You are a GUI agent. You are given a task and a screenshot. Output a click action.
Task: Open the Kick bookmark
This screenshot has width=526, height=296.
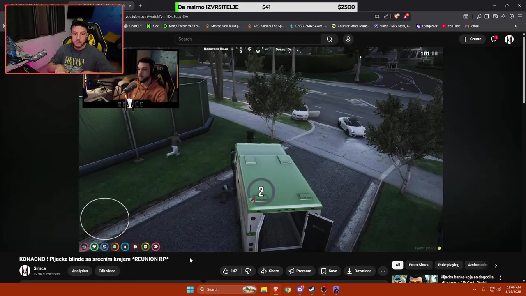coord(152,26)
